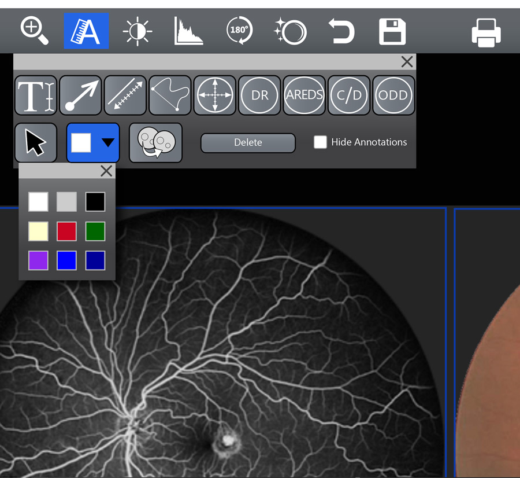The height and width of the screenshot is (478, 520).
Task: Pick the red color swatch
Action: (x=66, y=231)
